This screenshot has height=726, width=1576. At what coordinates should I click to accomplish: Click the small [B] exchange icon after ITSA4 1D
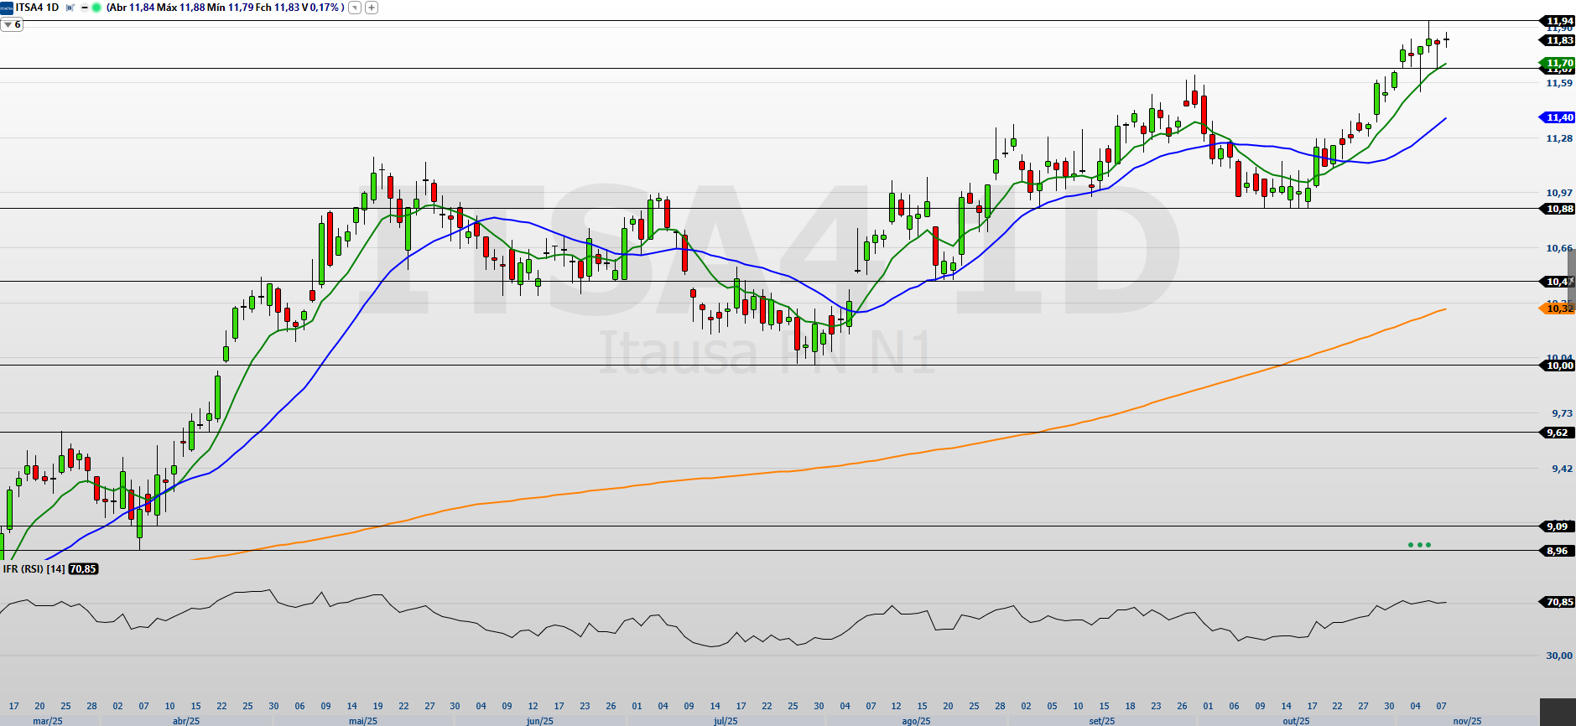click(x=70, y=8)
